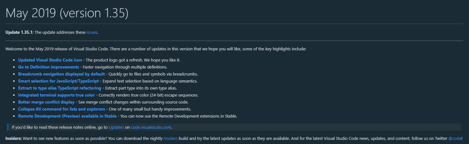Click Smart selection for JavaScript/TypeScript link
469x144 pixels.
(x=58, y=81)
